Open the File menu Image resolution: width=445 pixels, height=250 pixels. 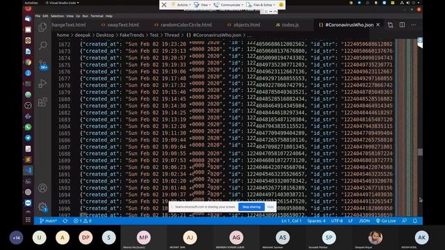click(x=38, y=16)
